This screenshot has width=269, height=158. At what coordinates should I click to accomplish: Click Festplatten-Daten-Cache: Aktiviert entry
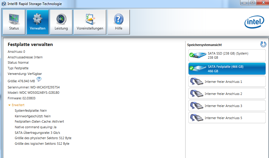(39, 121)
